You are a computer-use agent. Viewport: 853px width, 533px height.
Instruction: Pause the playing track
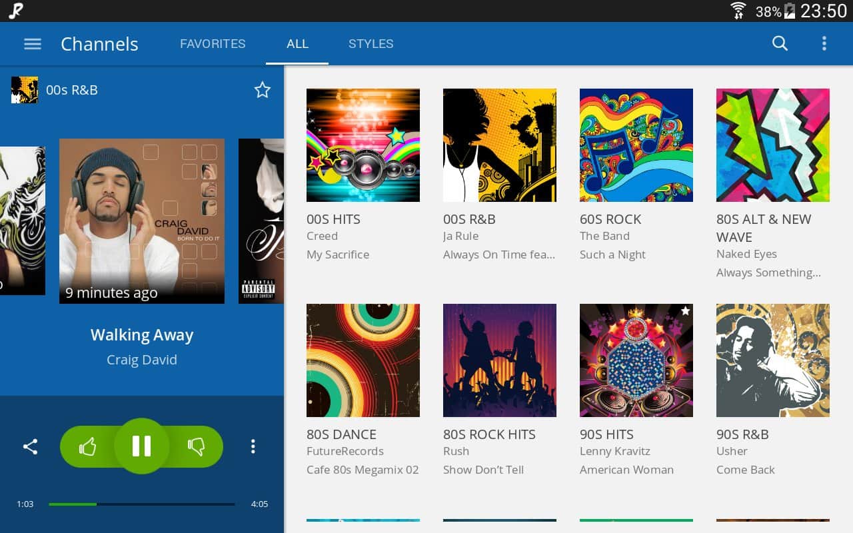[141, 446]
